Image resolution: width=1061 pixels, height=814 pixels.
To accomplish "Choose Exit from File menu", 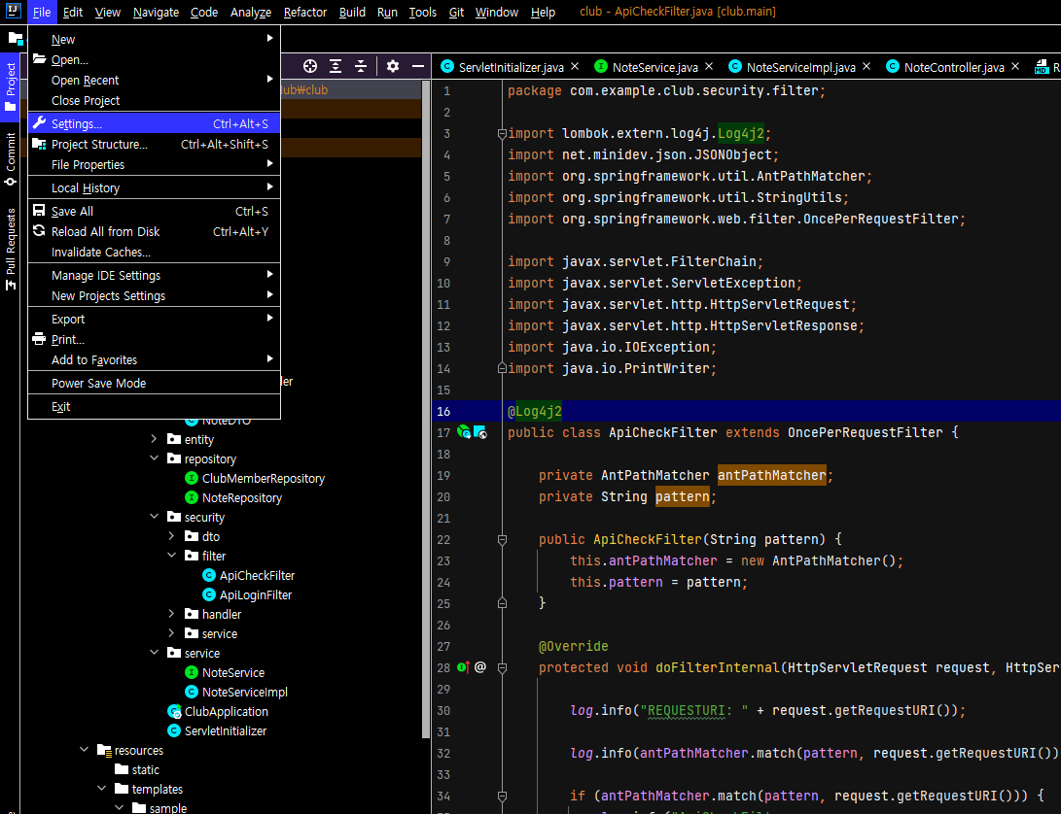I will tap(155, 406).
